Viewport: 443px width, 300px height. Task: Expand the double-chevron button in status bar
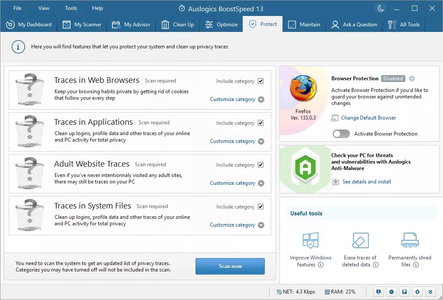click(x=430, y=291)
